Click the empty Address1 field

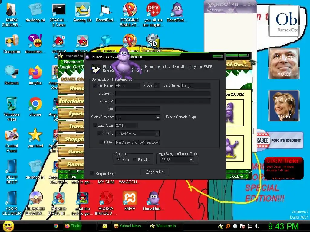(x=163, y=93)
